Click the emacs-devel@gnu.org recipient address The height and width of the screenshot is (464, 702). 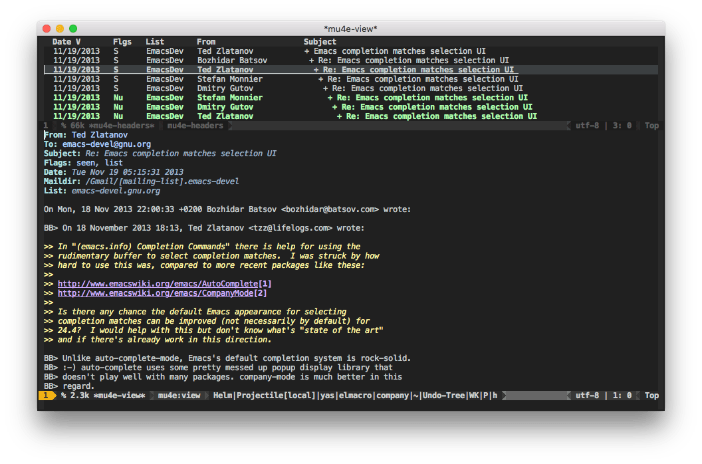click(106, 144)
